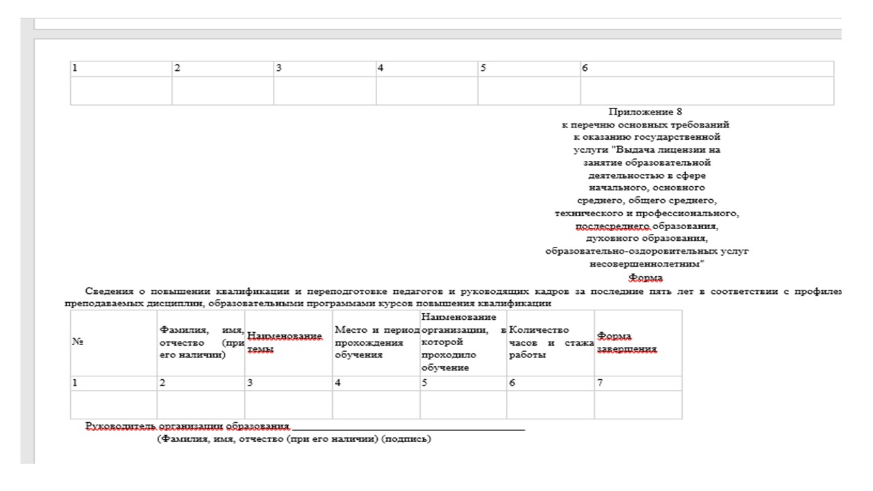Click the empty cell under lower-table column 1
Screen dimensions: 873x491
point(114,404)
